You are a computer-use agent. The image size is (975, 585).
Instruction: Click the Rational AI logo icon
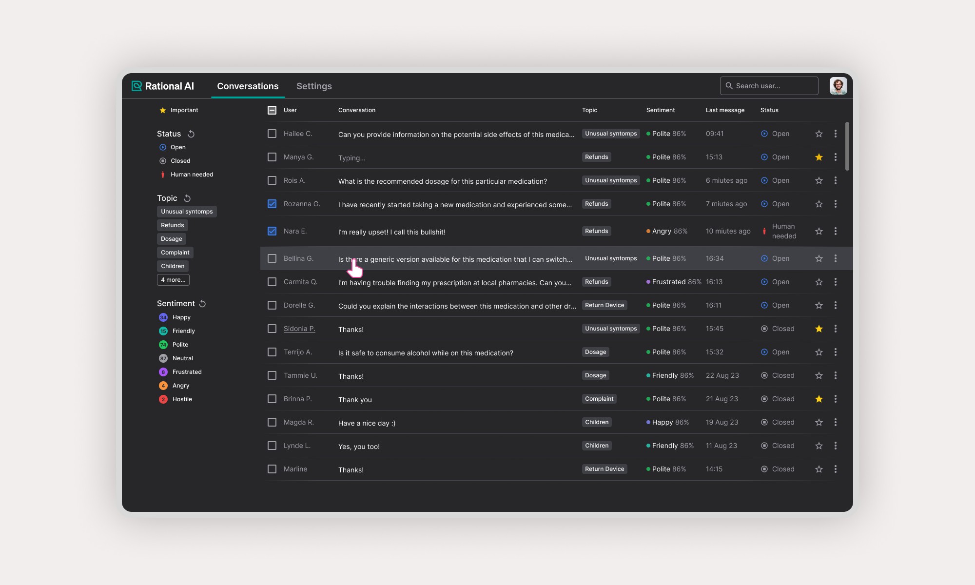pyautogui.click(x=136, y=86)
